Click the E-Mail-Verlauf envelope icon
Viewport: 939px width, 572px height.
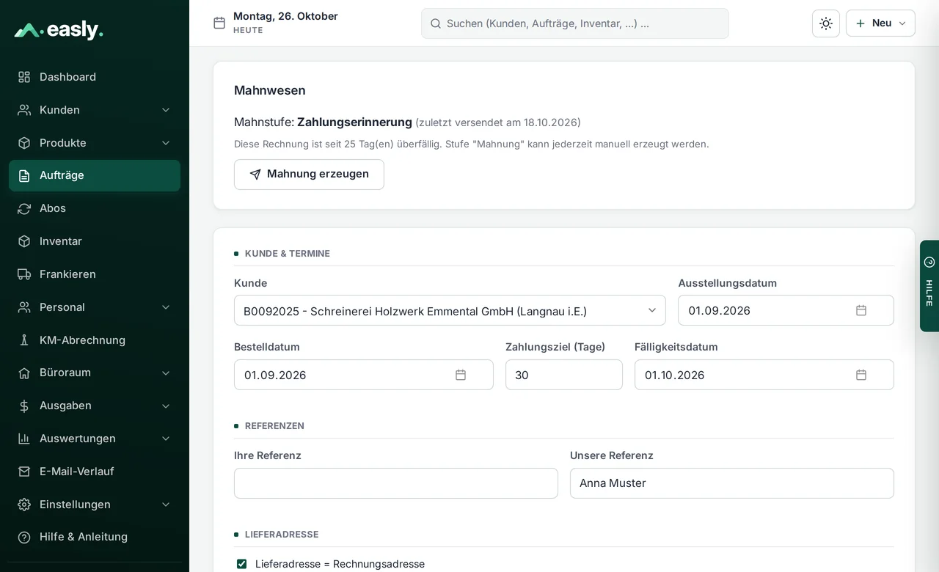tap(24, 472)
